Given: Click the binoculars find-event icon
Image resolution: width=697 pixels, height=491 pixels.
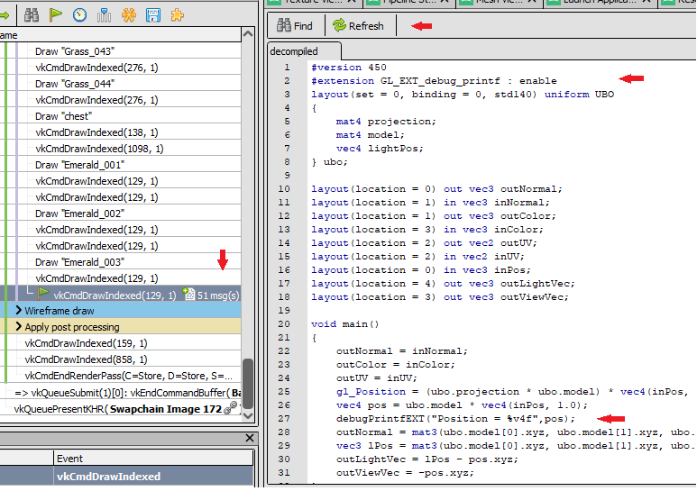Looking at the screenshot, I should point(32,14).
